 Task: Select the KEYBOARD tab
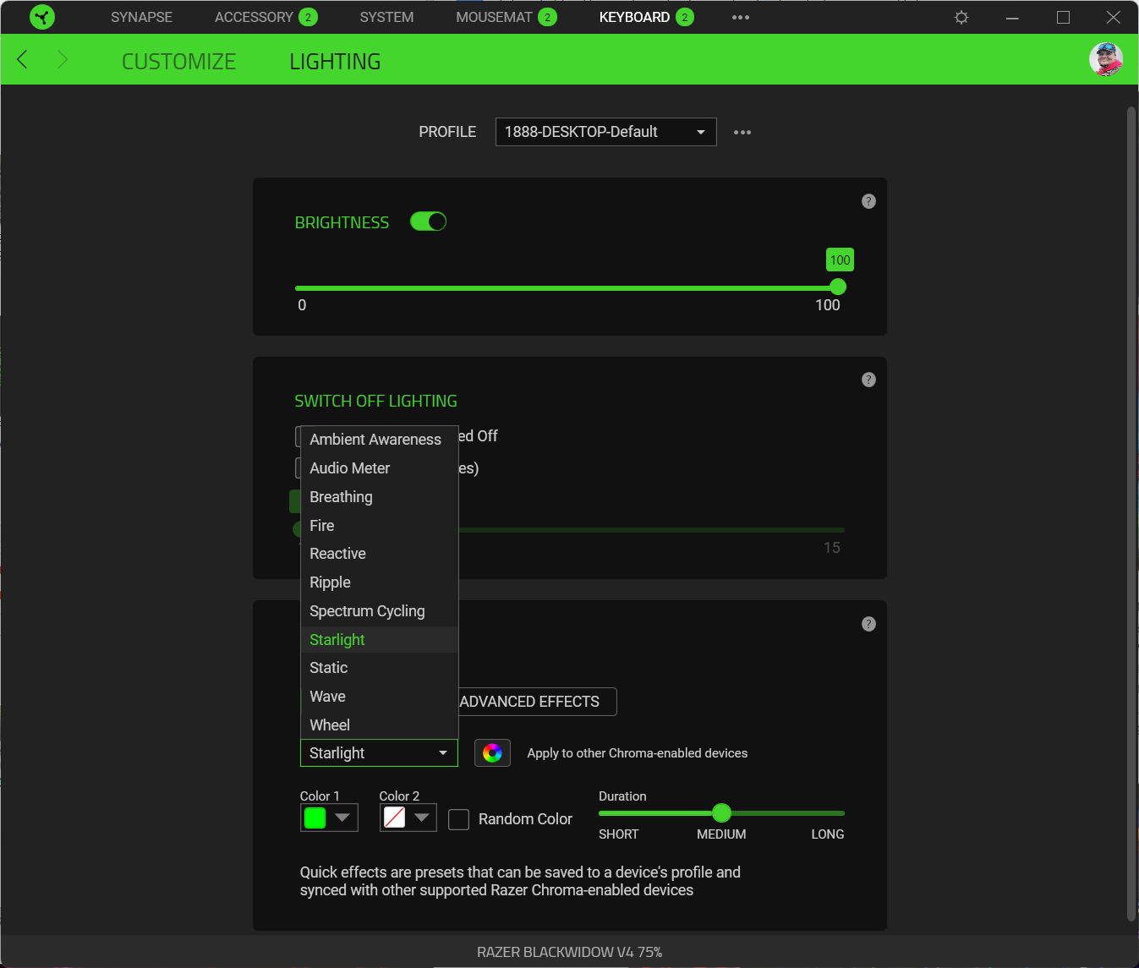pos(646,17)
